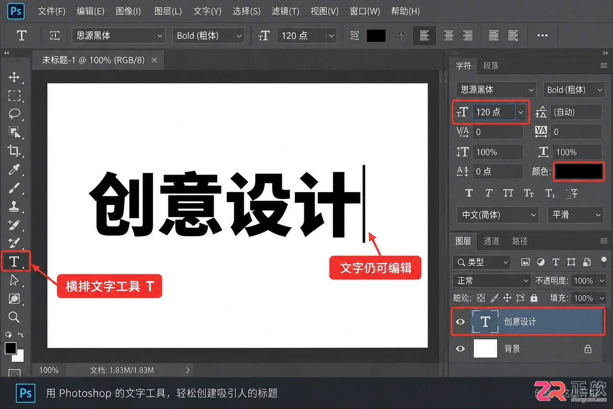Click 颜色 swatch in Character panel
This screenshot has width=613, height=409.
click(x=579, y=171)
